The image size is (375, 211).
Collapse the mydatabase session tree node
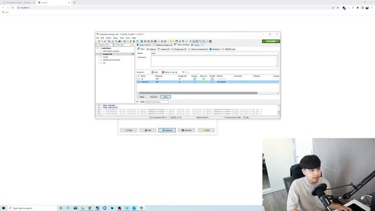coord(97,48)
